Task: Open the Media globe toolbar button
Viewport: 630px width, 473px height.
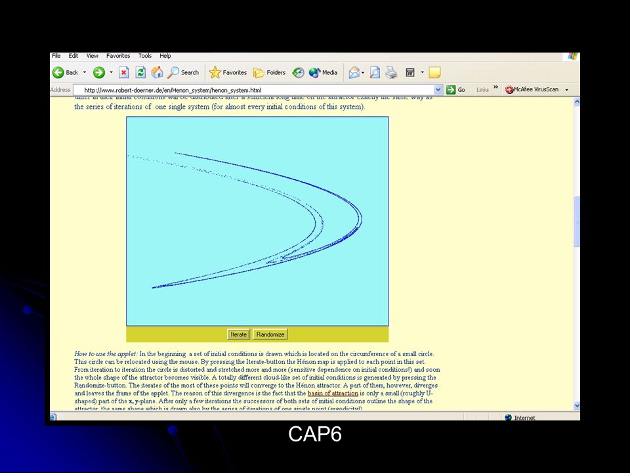Action: tap(323, 72)
